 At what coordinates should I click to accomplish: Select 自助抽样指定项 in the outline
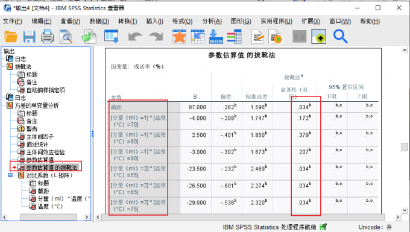(x=45, y=90)
